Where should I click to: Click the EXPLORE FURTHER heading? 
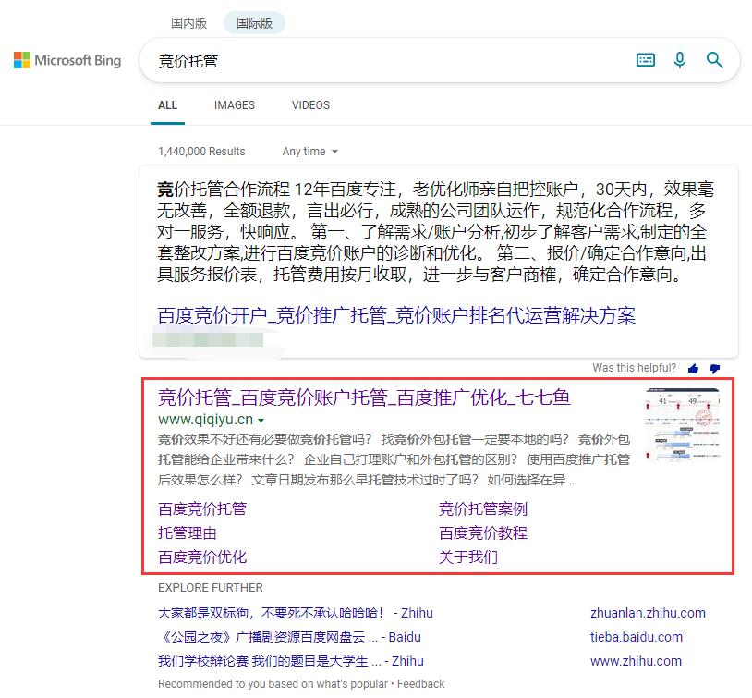pos(211,588)
